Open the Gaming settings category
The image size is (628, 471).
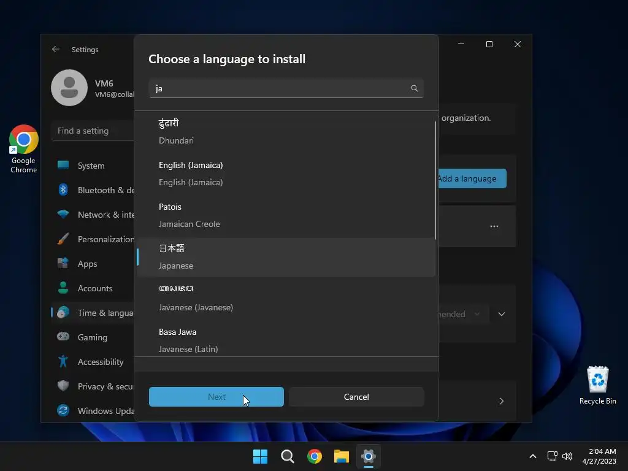(x=93, y=337)
